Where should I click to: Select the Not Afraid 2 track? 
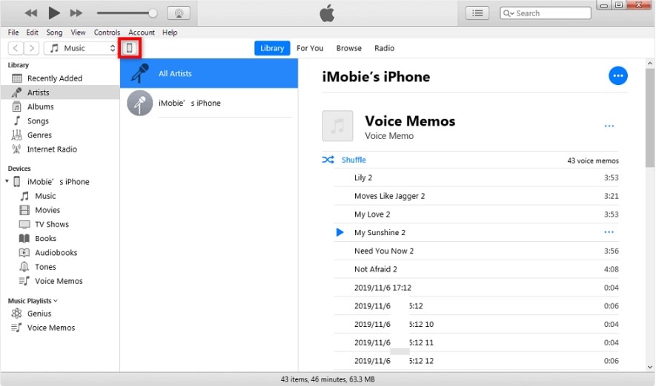[x=476, y=269]
